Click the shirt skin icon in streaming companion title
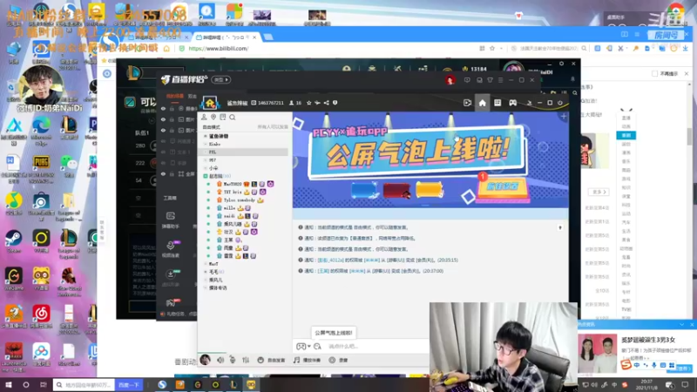Image resolution: width=697 pixels, height=392 pixels. [490, 80]
